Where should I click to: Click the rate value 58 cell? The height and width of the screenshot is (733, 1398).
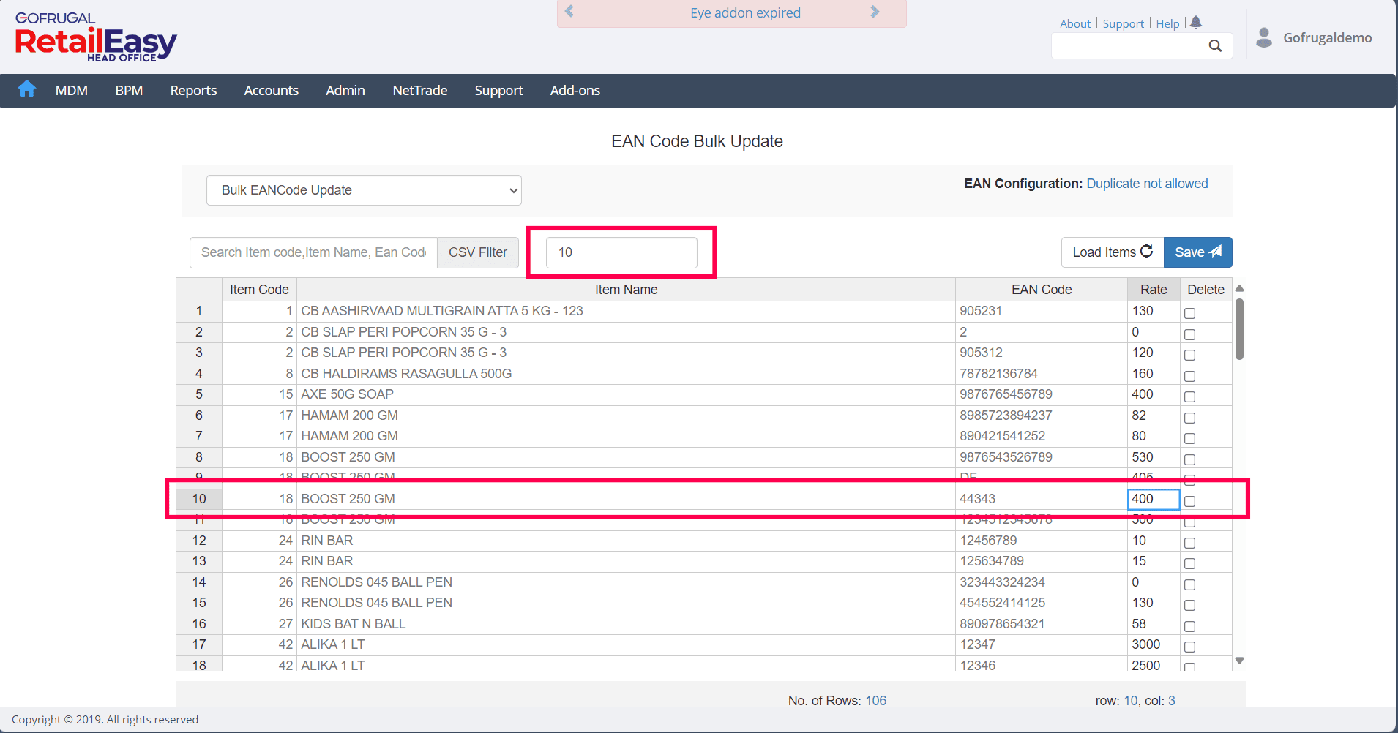[x=1154, y=624]
